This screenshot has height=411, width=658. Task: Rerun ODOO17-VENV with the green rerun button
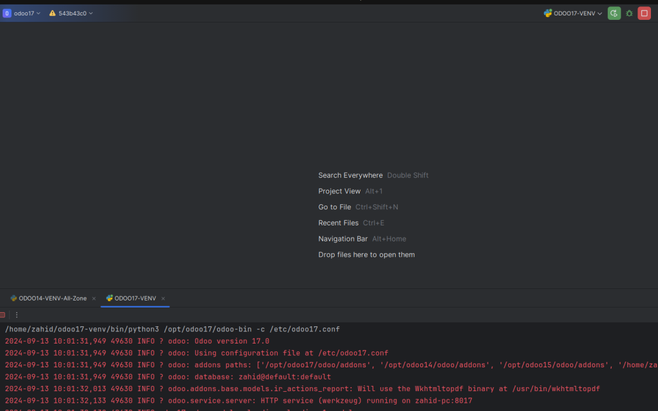614,13
